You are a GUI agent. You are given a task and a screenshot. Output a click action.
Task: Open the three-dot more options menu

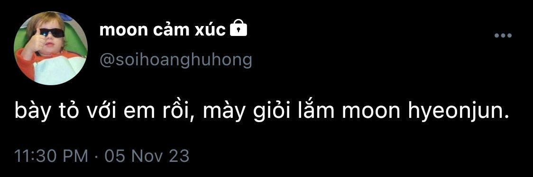tap(503, 35)
